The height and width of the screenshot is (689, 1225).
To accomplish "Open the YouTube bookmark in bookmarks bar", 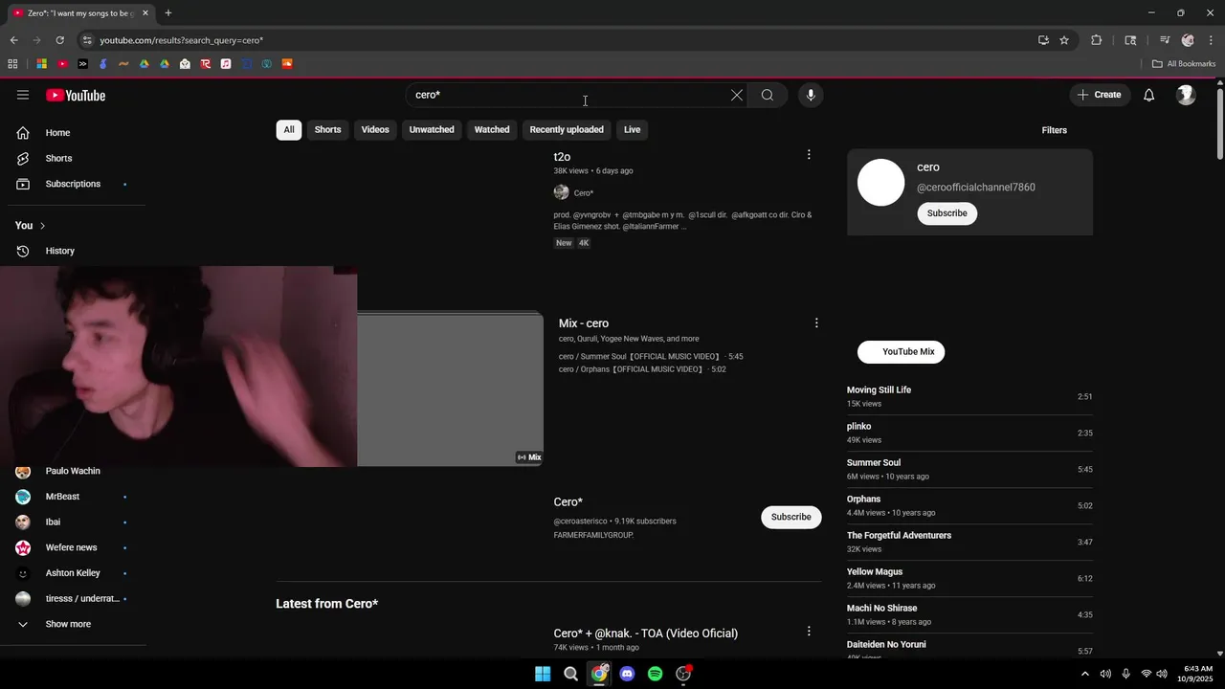I will pyautogui.click(x=62, y=64).
